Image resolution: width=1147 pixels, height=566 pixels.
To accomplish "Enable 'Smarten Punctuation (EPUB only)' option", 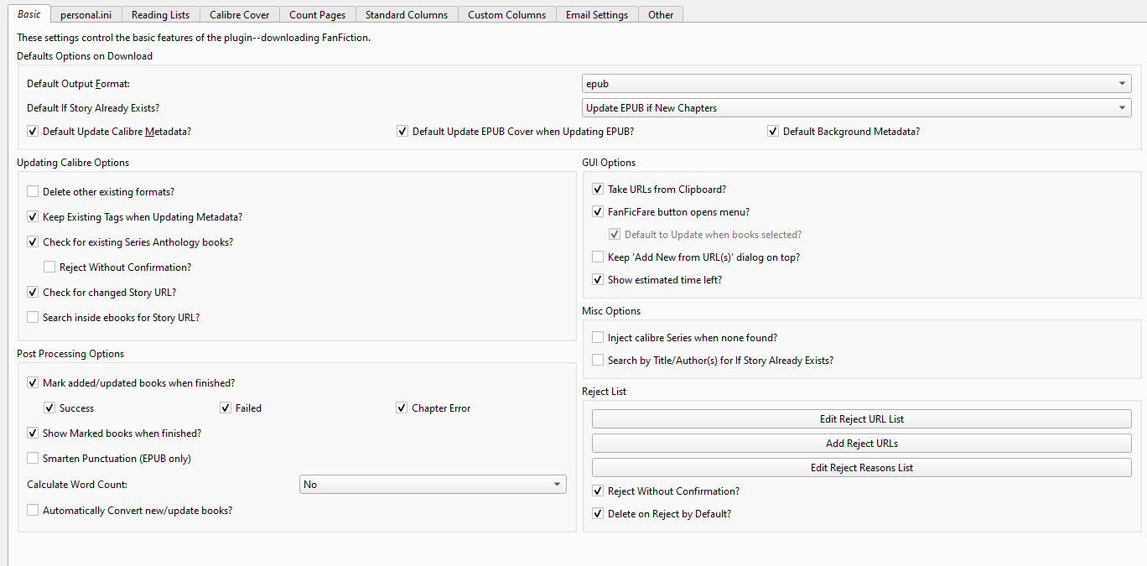I will 34,459.
